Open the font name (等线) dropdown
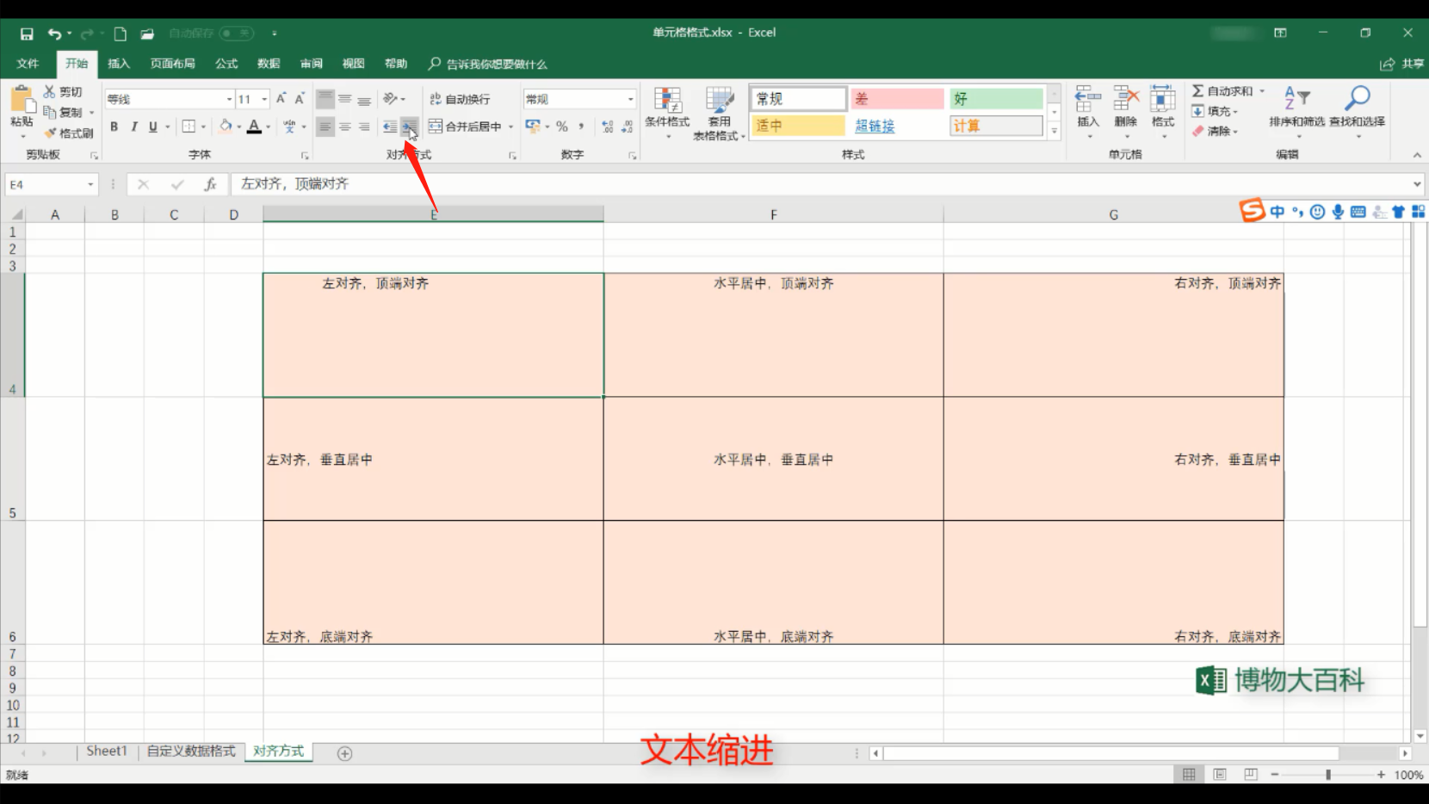 229,99
